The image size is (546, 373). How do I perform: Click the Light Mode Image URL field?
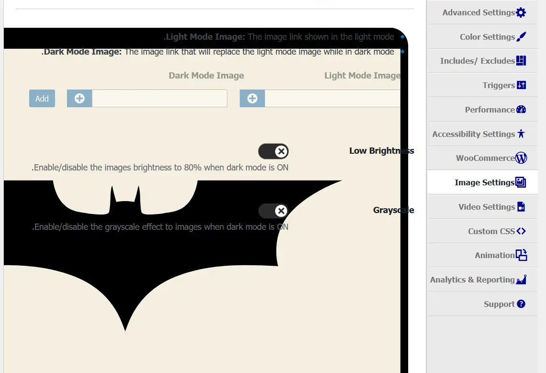click(x=333, y=98)
